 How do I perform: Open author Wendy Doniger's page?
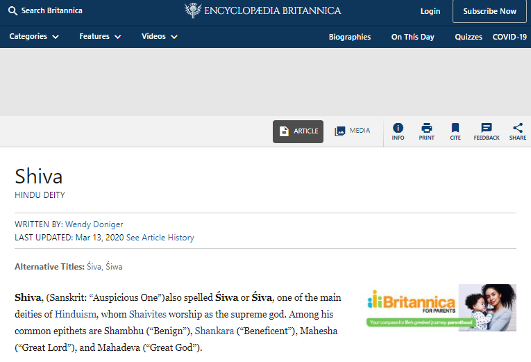pyautogui.click(x=94, y=224)
